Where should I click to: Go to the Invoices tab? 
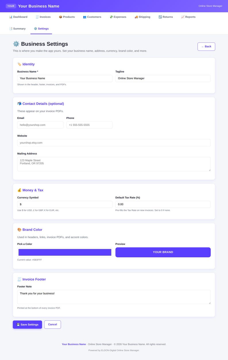[x=43, y=17]
